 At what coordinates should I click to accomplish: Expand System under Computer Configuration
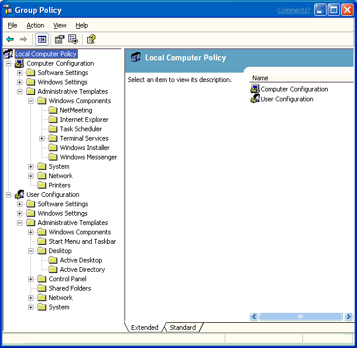[31, 166]
